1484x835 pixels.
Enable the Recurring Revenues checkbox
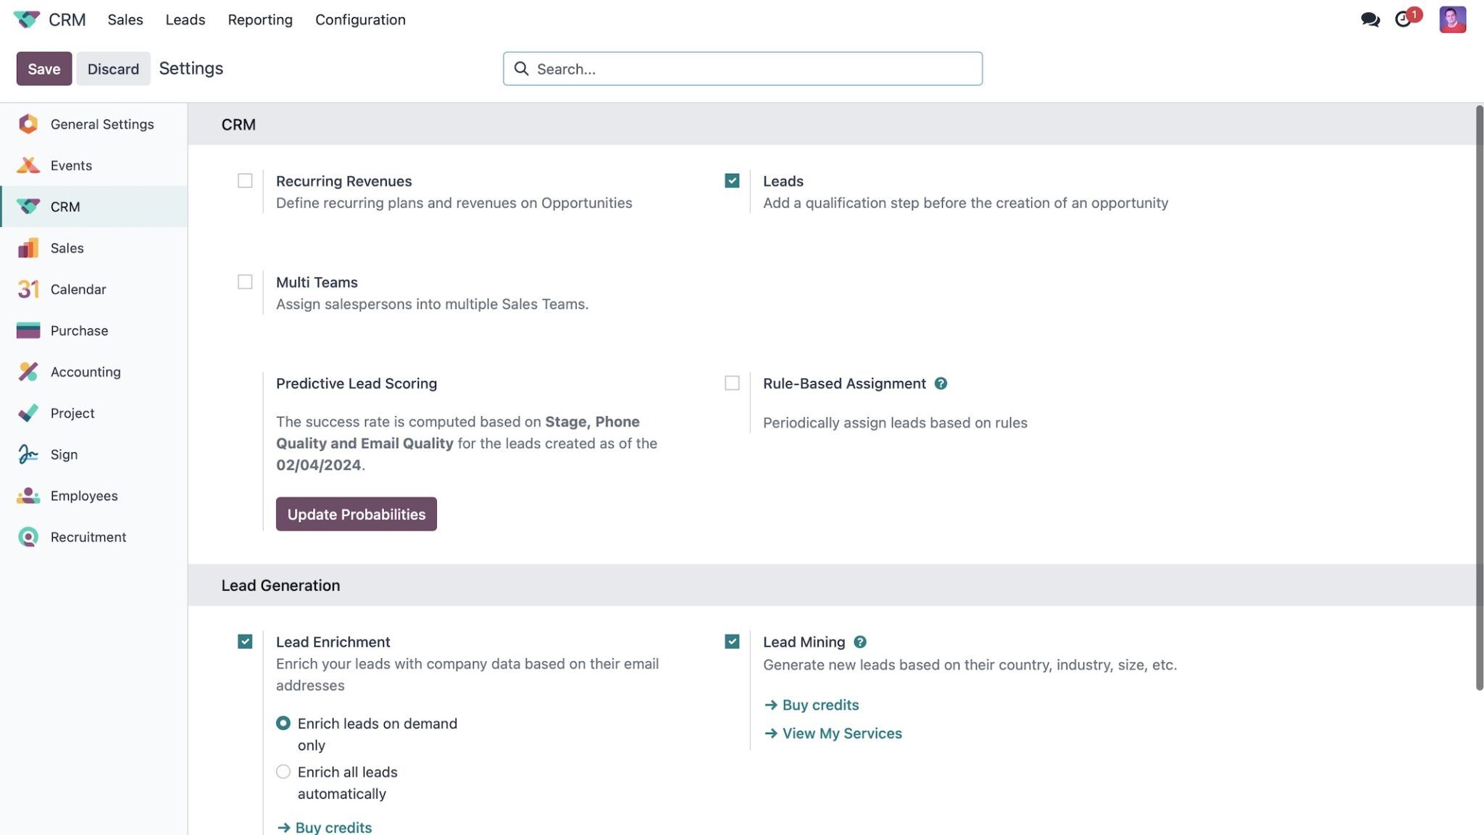click(x=245, y=180)
